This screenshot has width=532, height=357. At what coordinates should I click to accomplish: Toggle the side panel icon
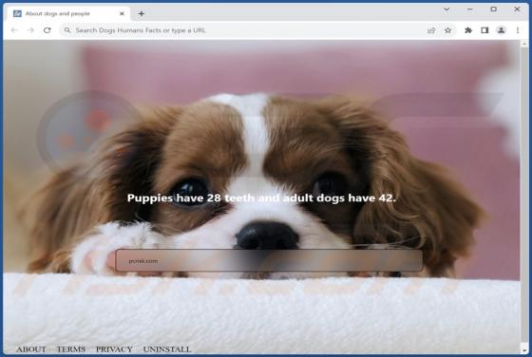pos(484,30)
